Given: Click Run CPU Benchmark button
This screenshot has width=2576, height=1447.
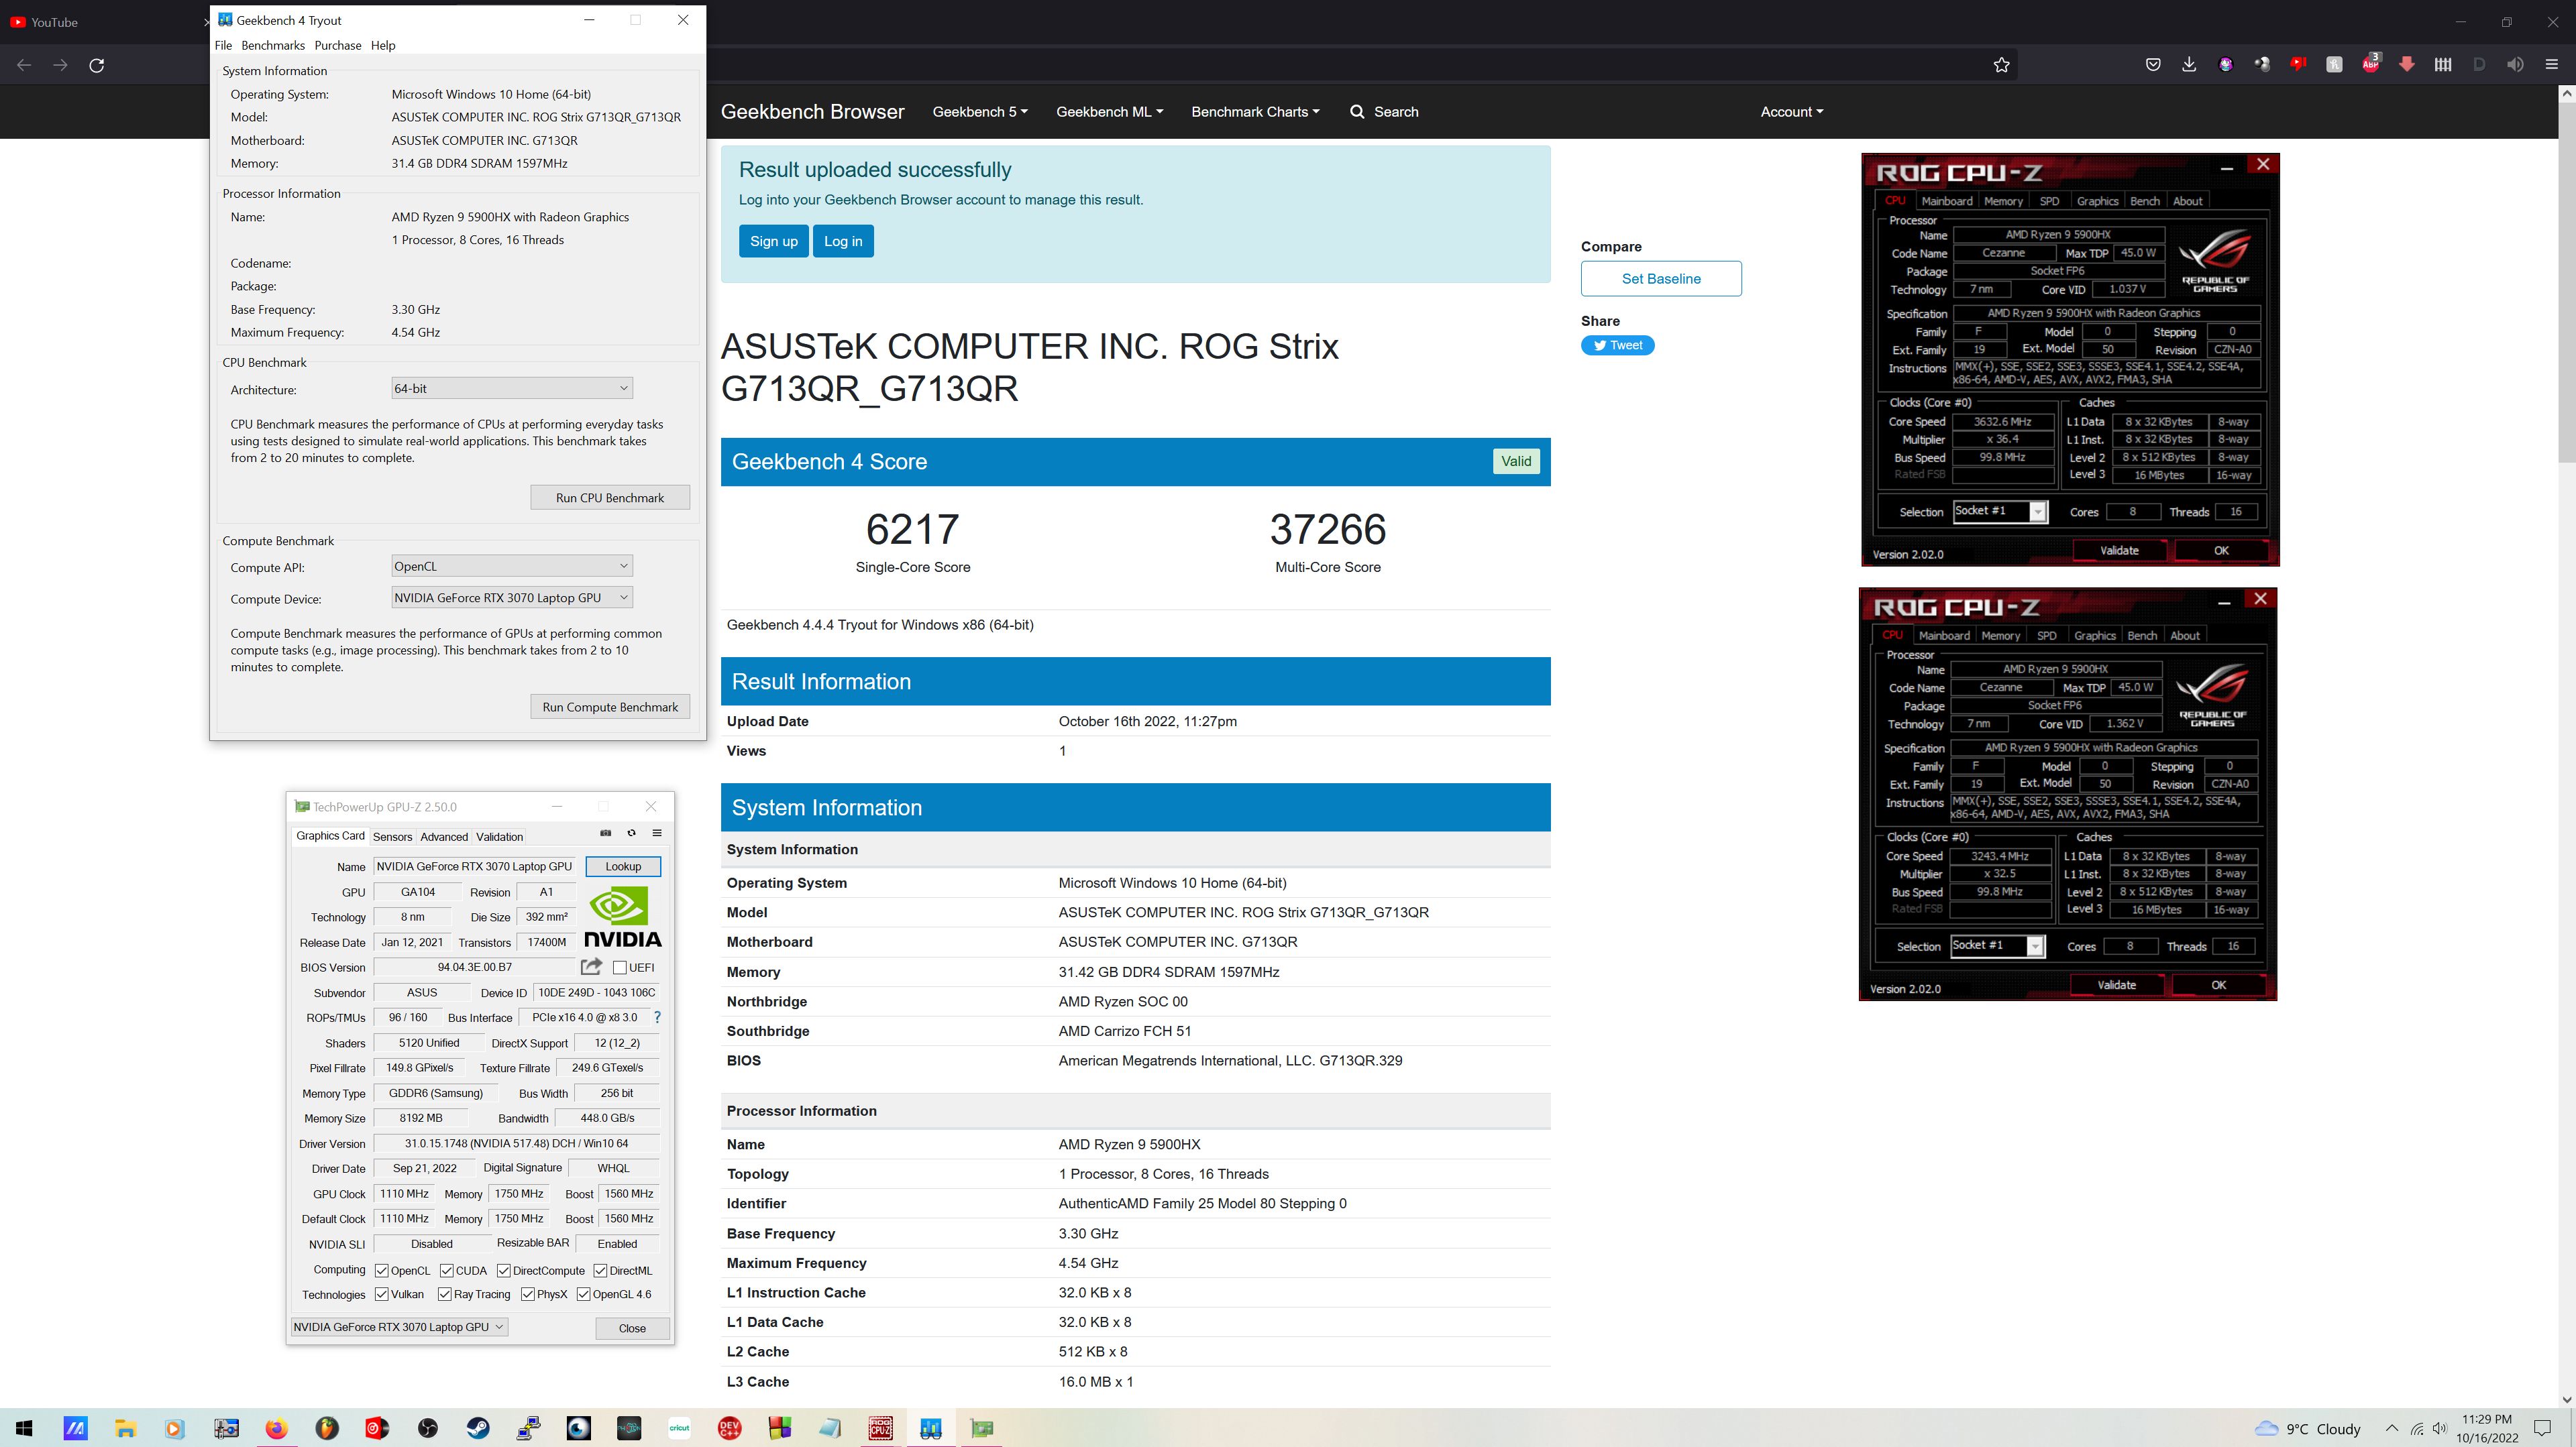Looking at the screenshot, I should [x=610, y=498].
